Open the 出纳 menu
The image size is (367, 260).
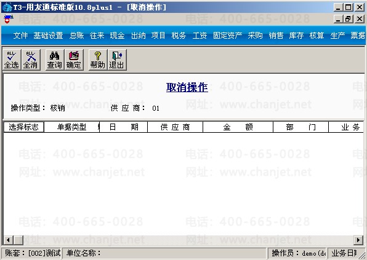click(x=138, y=36)
